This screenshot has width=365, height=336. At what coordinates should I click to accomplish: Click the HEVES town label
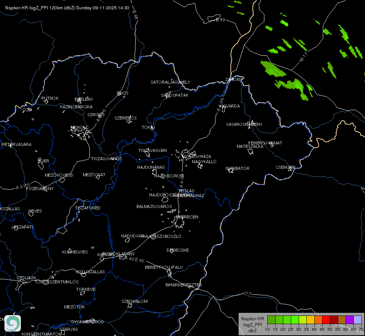pos(35,211)
